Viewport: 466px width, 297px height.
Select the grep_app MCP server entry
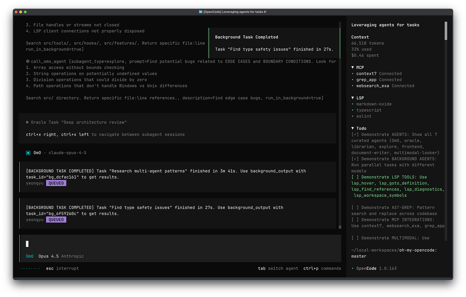[377, 80]
